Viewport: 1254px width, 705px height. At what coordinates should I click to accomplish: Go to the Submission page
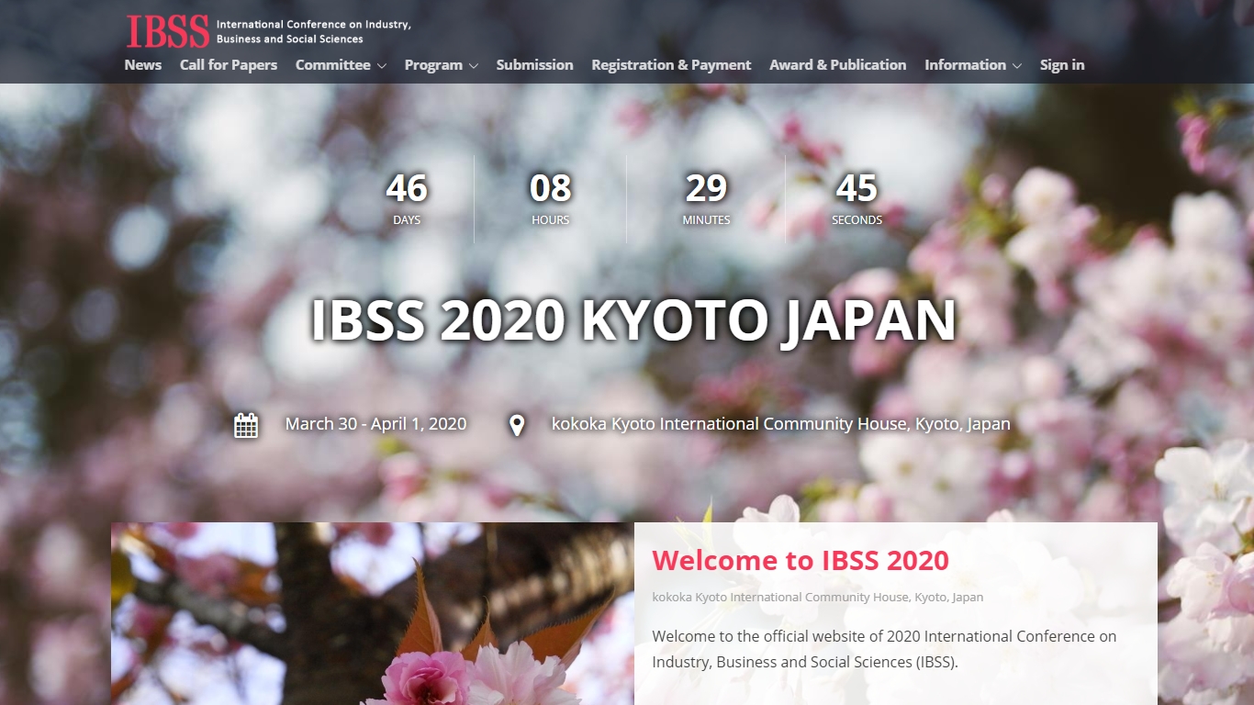coord(534,64)
